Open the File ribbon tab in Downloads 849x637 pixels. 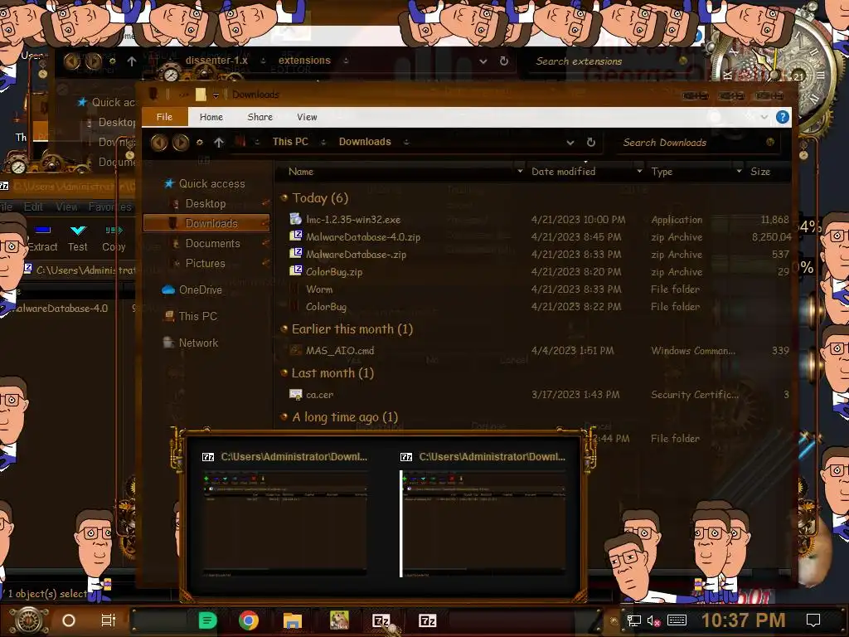(165, 117)
